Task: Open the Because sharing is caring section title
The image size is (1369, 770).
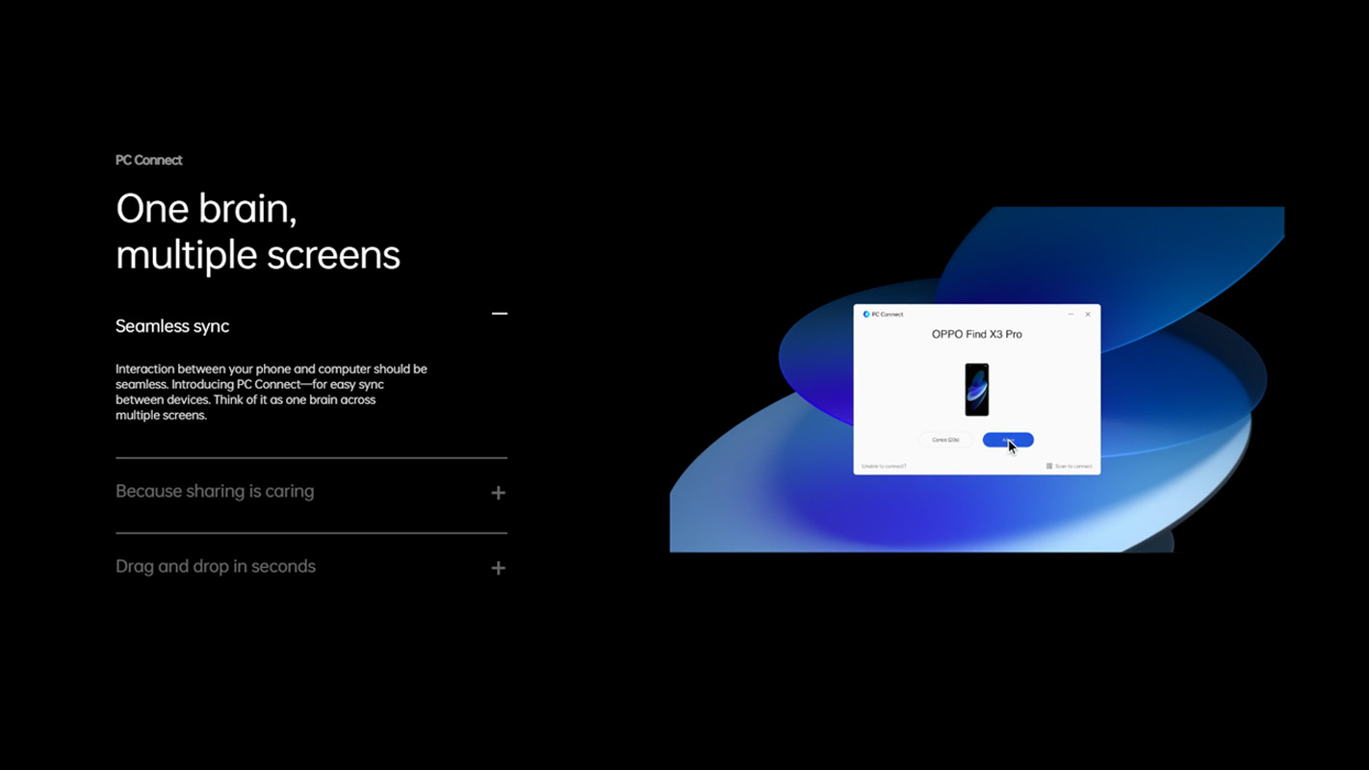Action: pyautogui.click(x=215, y=491)
